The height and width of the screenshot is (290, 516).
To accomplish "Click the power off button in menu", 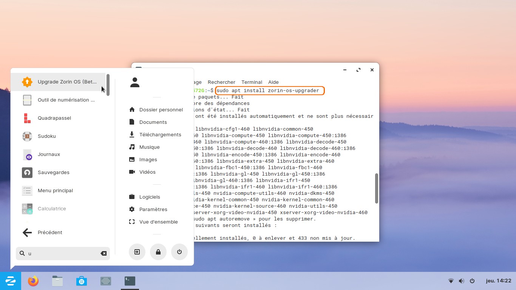I will pos(179,252).
